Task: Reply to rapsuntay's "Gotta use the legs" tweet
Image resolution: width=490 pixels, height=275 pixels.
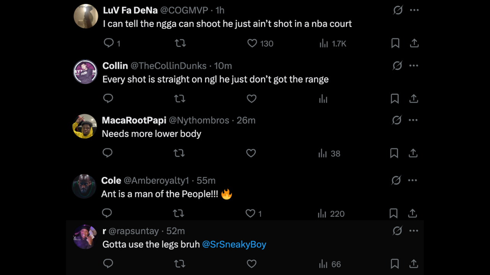Action: click(x=108, y=264)
